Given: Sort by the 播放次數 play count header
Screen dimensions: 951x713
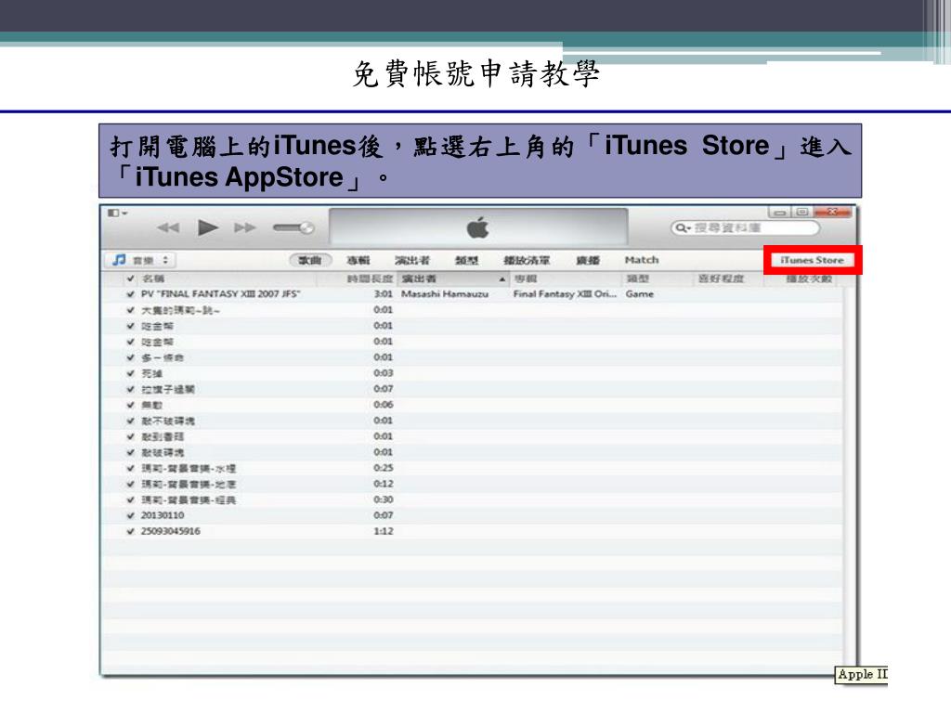Looking at the screenshot, I should point(809,279).
